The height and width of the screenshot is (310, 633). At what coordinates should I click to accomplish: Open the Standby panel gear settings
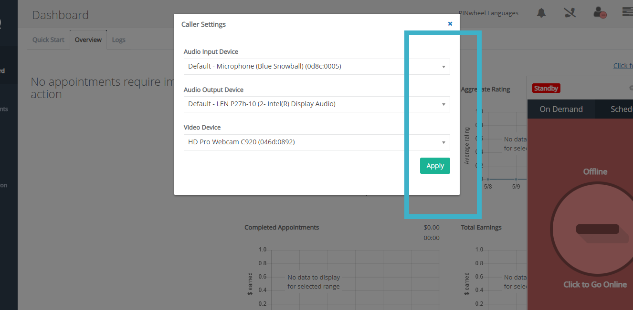(x=631, y=88)
